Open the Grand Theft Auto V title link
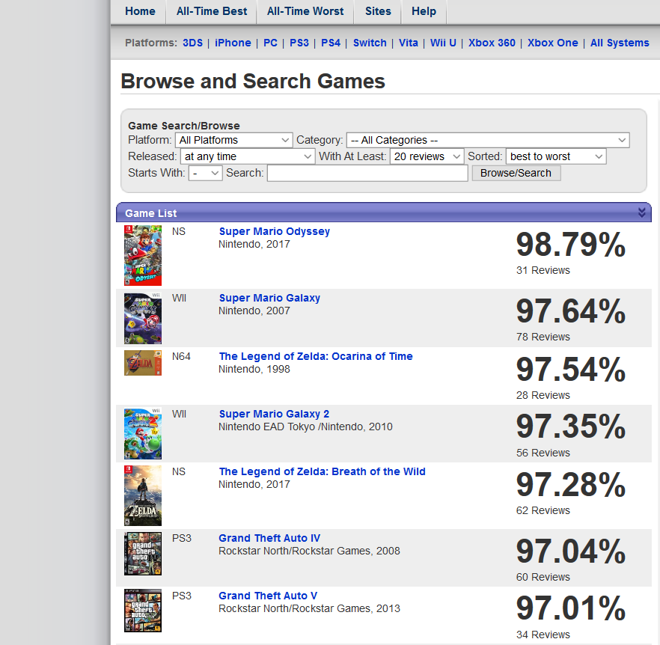 [x=268, y=596]
